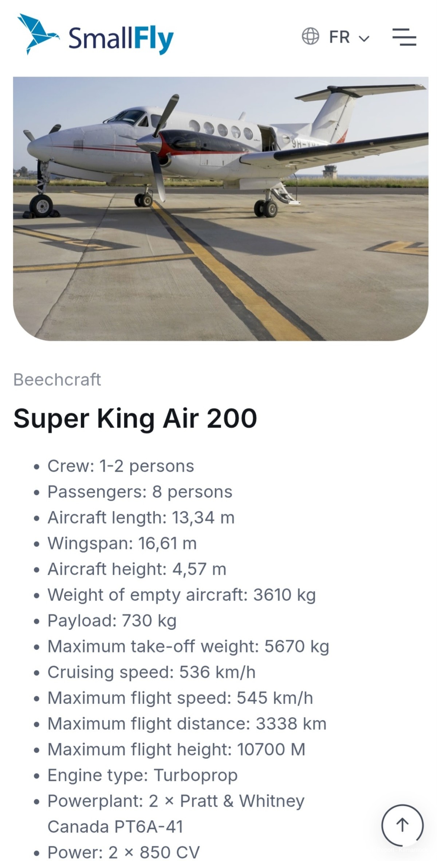Click the blue bird logo icon
Viewport: 437px width, 861px height.
coord(38,34)
